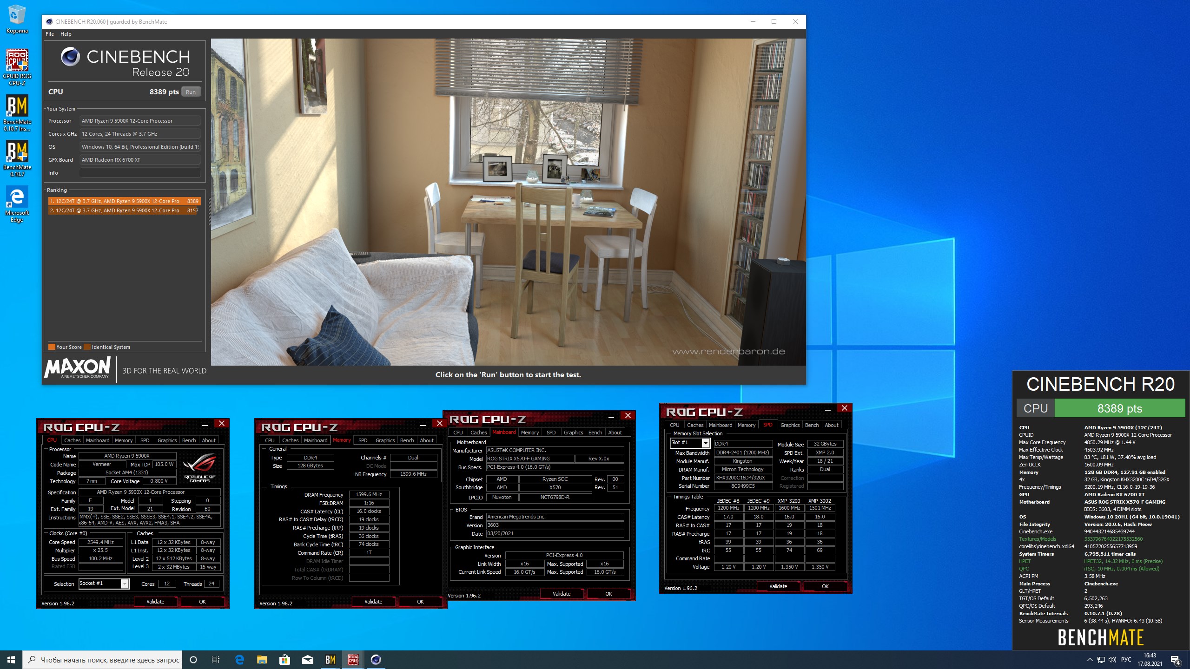Click the Cortana circle in the taskbar
Image resolution: width=1190 pixels, height=669 pixels.
[x=193, y=660]
